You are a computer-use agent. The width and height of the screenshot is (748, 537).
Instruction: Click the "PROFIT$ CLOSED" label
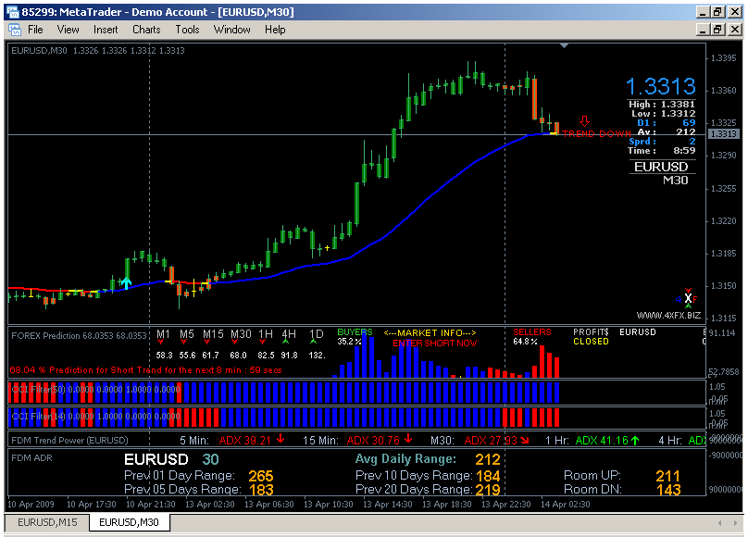[591, 337]
